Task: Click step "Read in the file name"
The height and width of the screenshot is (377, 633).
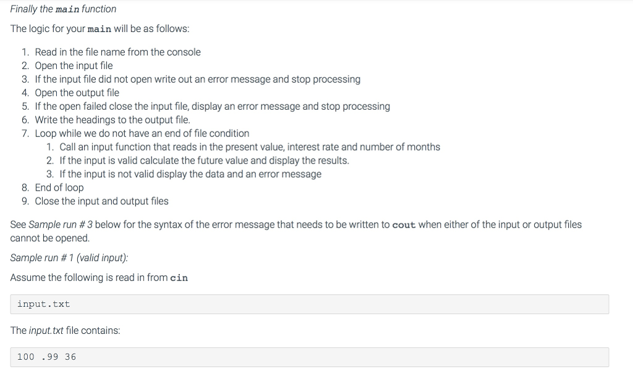Action: [x=117, y=52]
